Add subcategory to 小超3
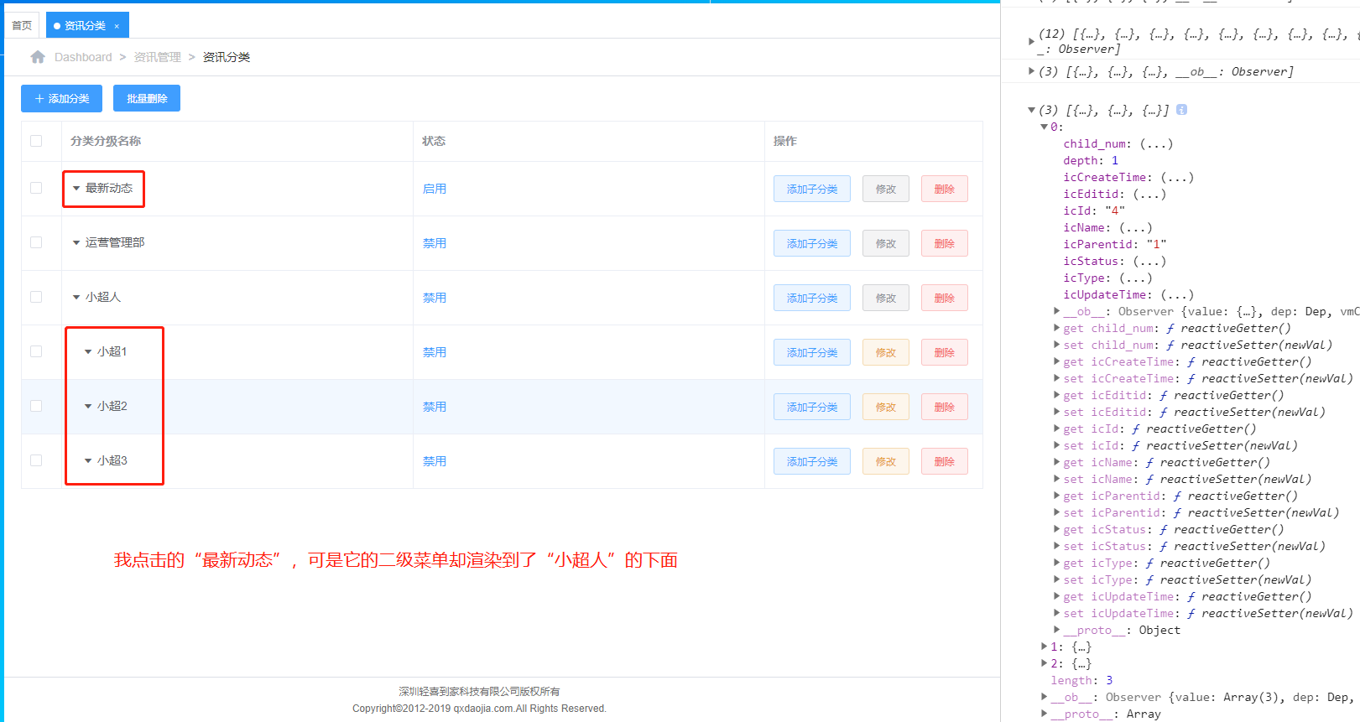The width and height of the screenshot is (1360, 722). pyautogui.click(x=812, y=461)
